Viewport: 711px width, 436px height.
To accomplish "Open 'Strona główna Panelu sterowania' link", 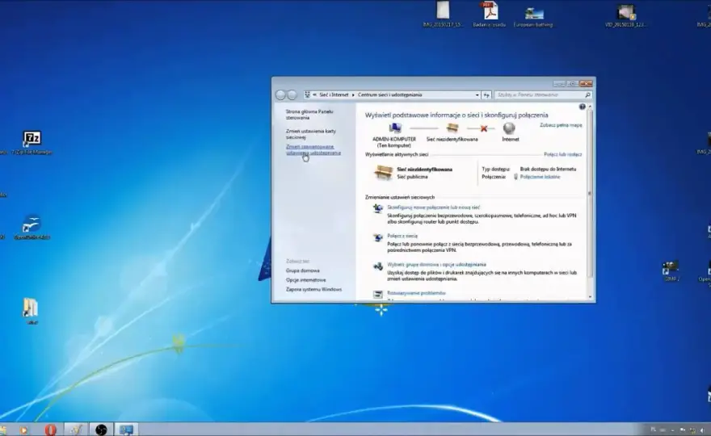I will click(309, 115).
